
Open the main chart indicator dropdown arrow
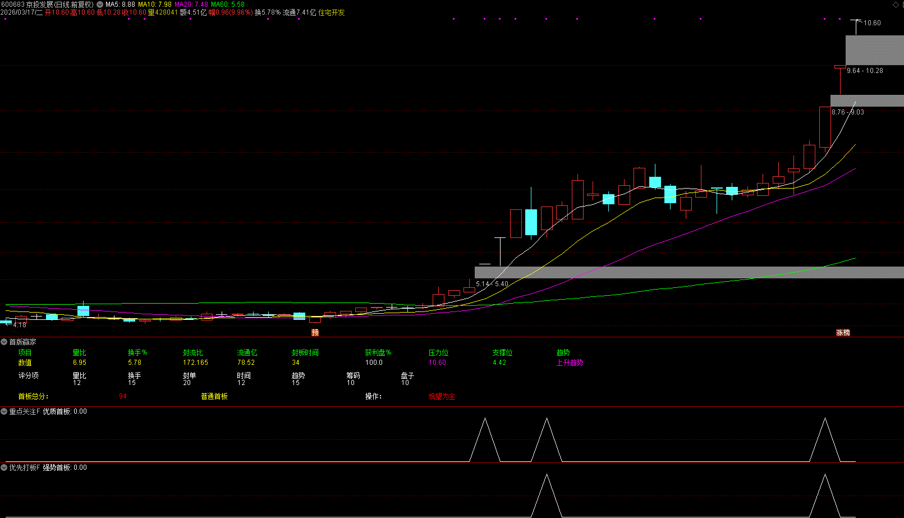coord(100,4)
